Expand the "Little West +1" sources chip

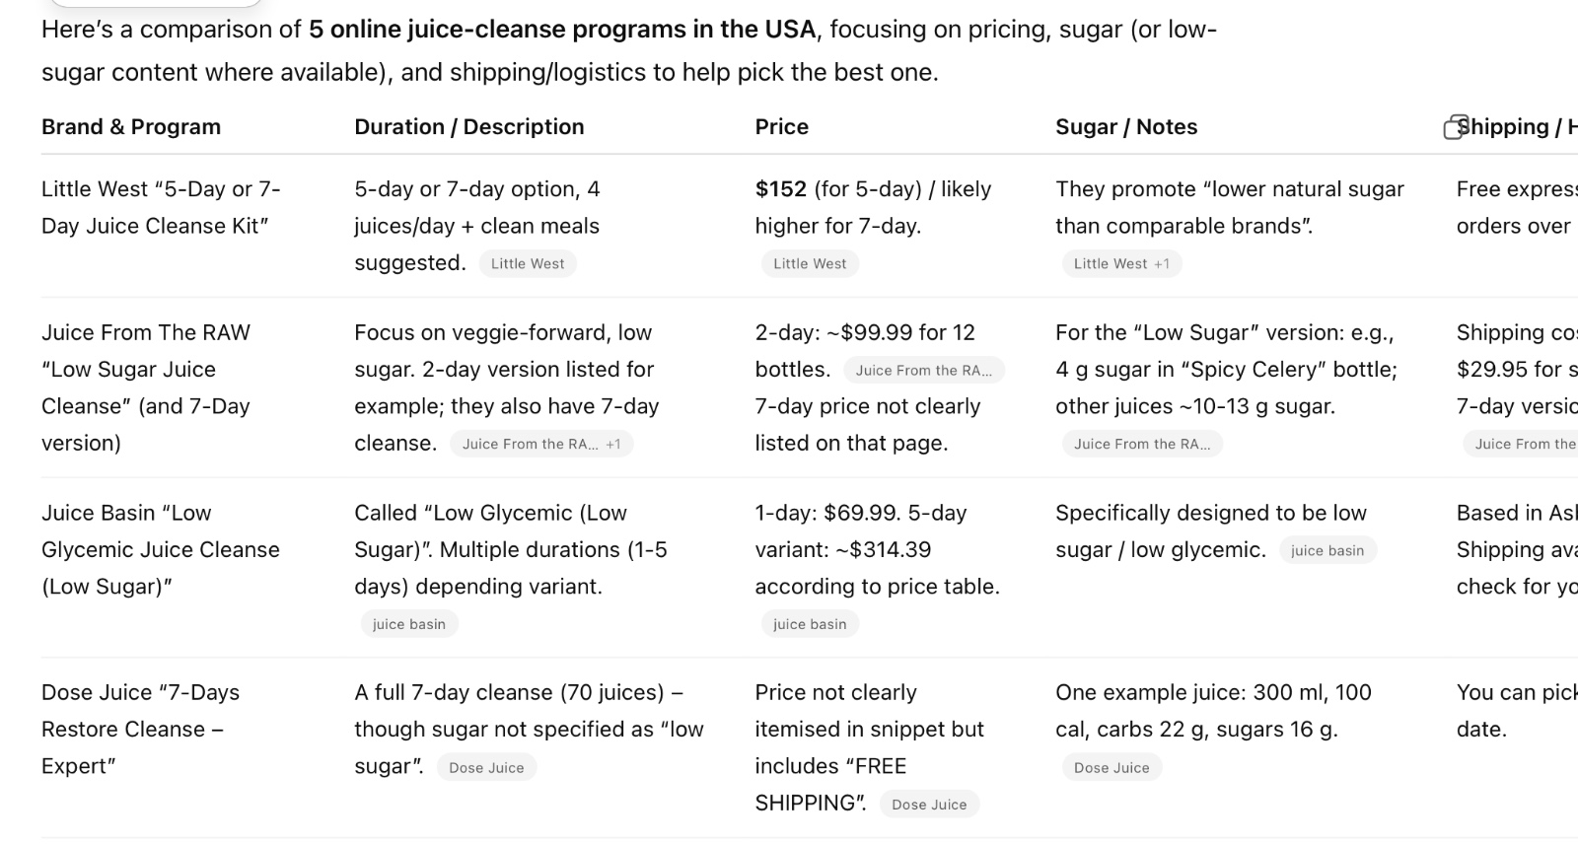tap(1121, 264)
